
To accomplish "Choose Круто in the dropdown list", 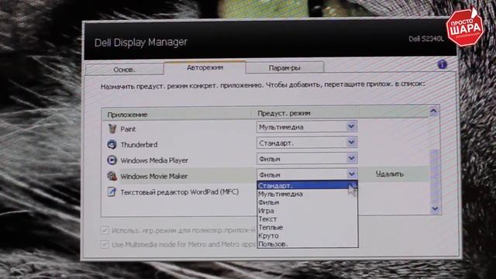I will coord(307,236).
